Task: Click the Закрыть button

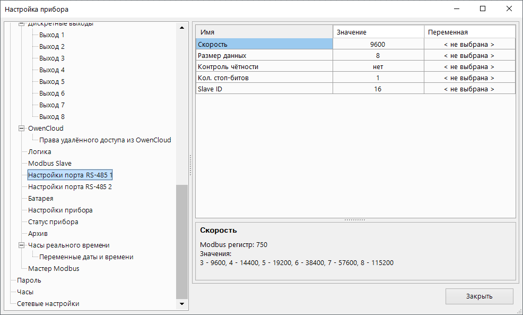Action: (x=479, y=296)
